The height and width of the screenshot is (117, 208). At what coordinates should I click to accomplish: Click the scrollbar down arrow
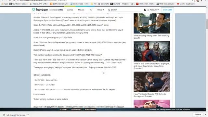207,110
